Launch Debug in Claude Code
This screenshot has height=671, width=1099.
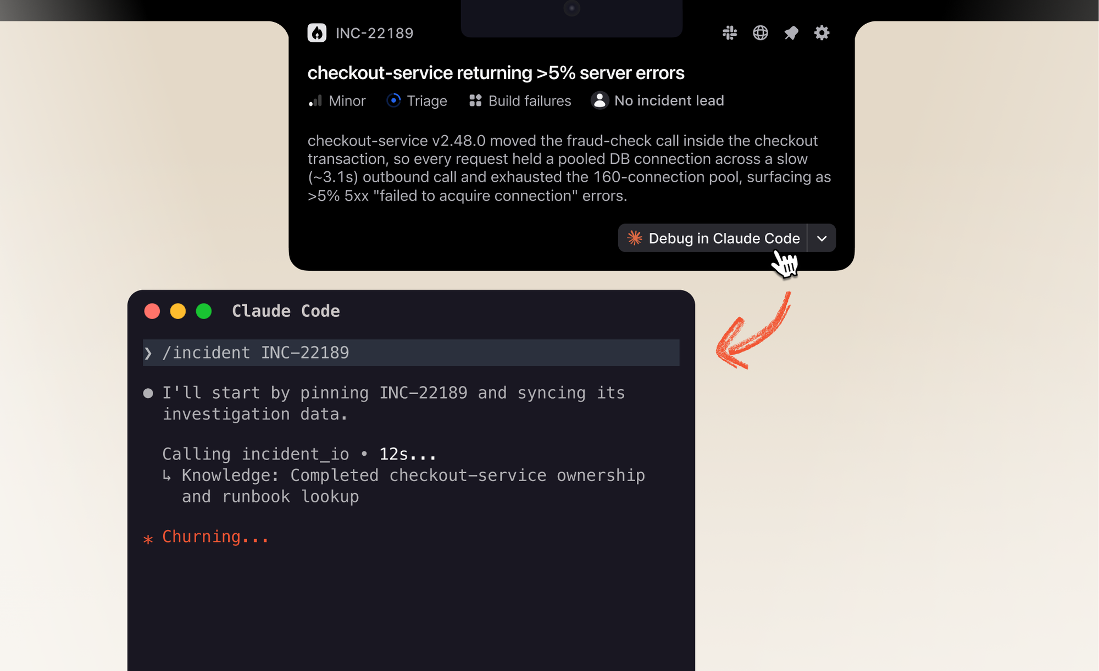coord(713,238)
